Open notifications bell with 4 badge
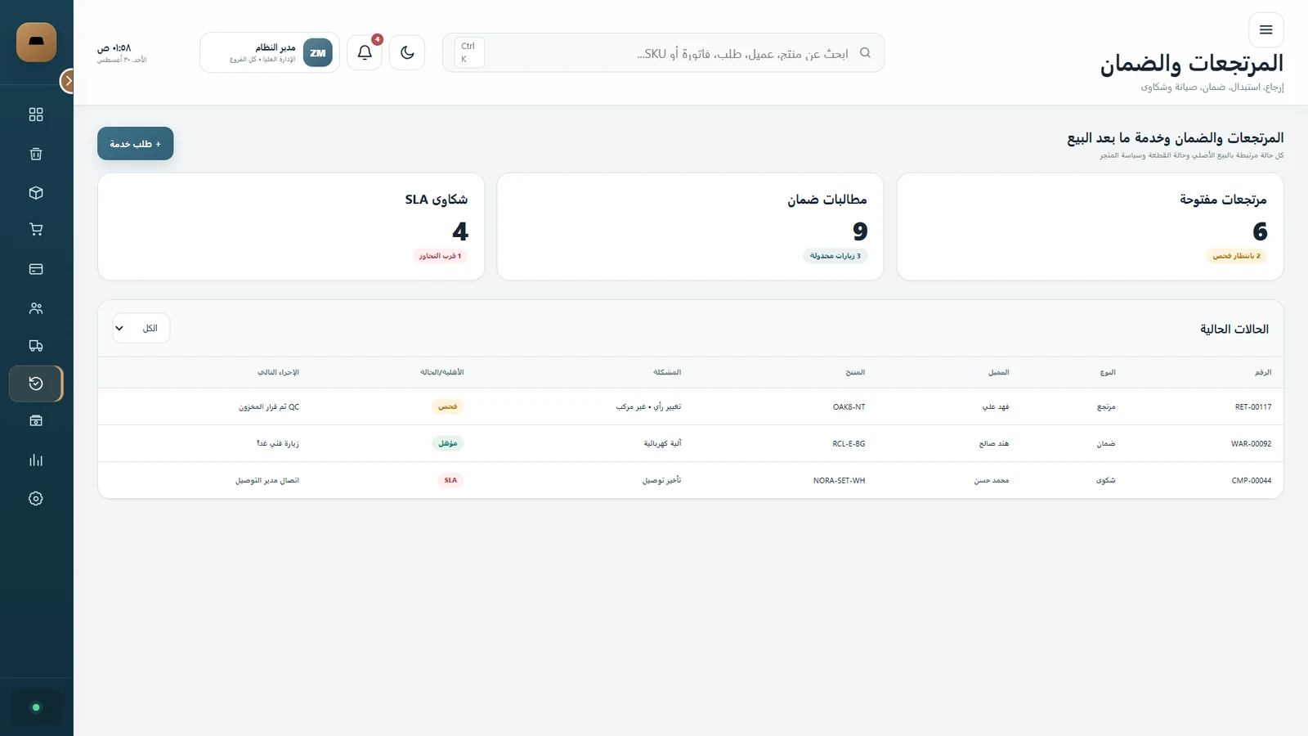 pyautogui.click(x=365, y=52)
